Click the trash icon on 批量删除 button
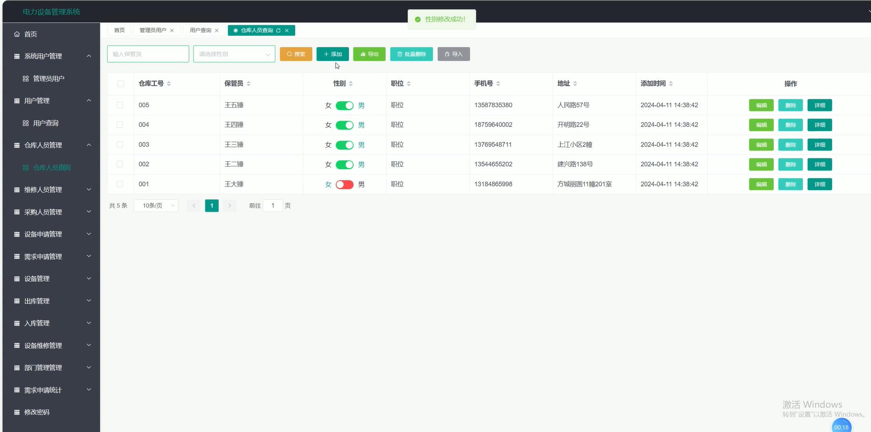Viewport: 871px width, 432px height. (x=400, y=54)
